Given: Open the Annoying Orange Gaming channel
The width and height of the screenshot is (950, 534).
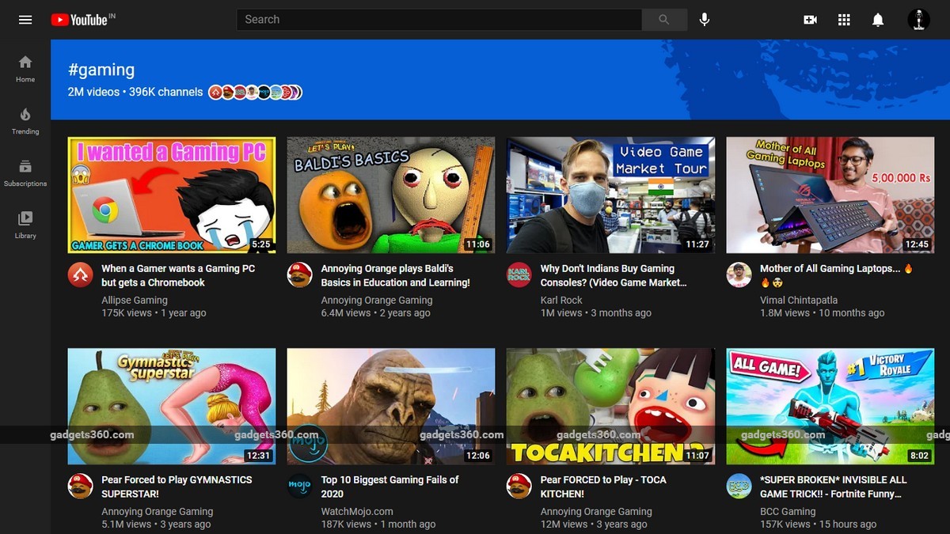Looking at the screenshot, I should pos(376,300).
